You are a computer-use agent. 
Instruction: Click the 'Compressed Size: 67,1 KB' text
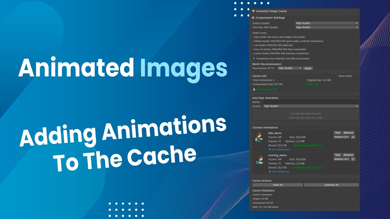click(267, 84)
